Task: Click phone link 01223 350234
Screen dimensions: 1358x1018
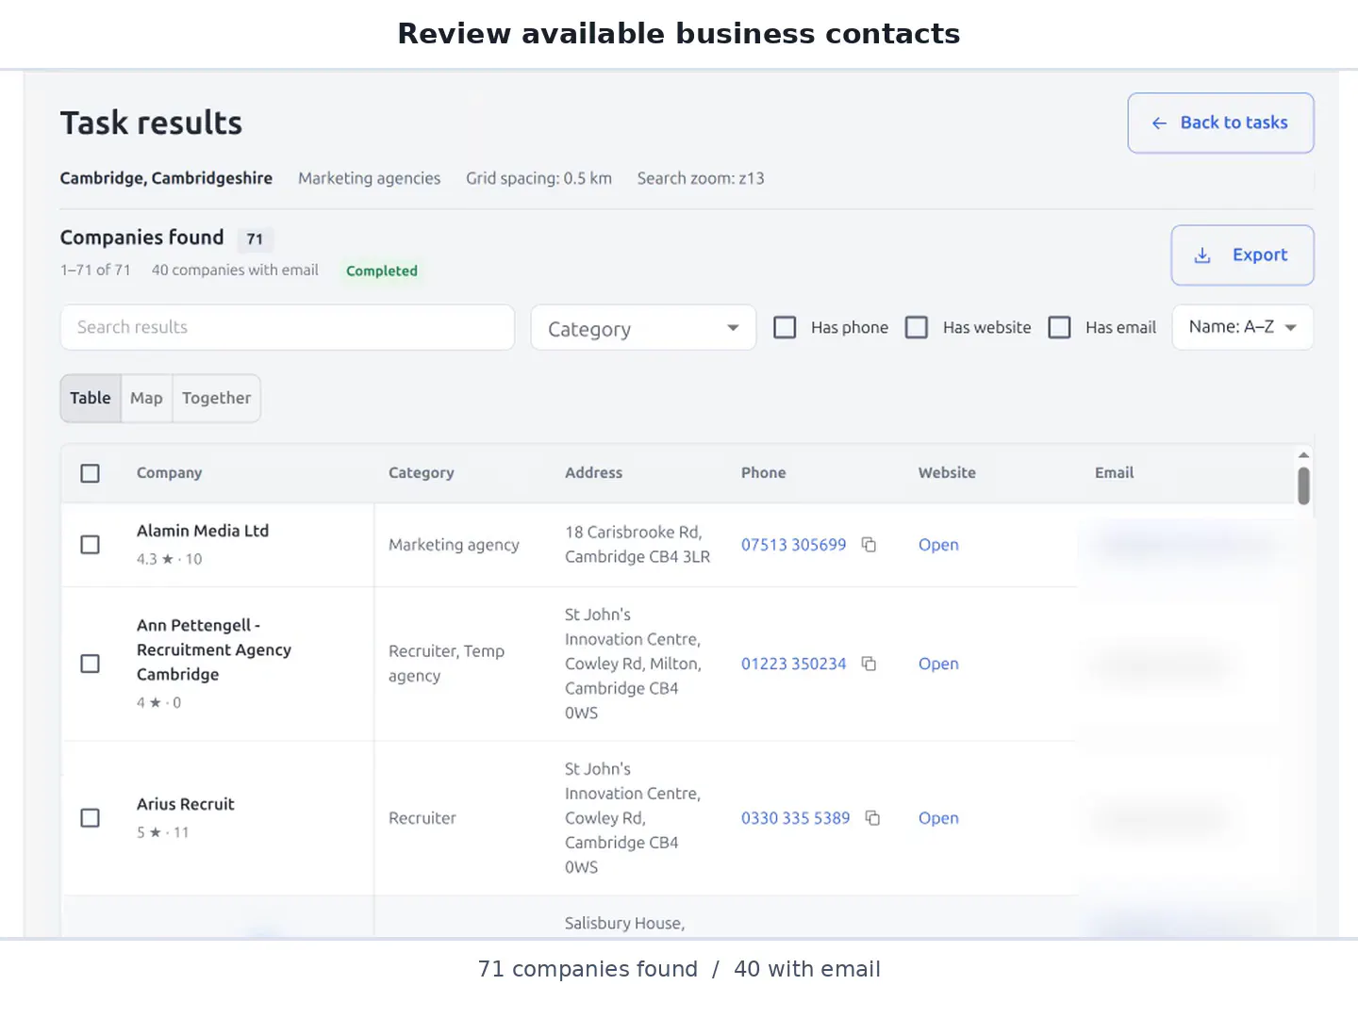Action: tap(793, 664)
